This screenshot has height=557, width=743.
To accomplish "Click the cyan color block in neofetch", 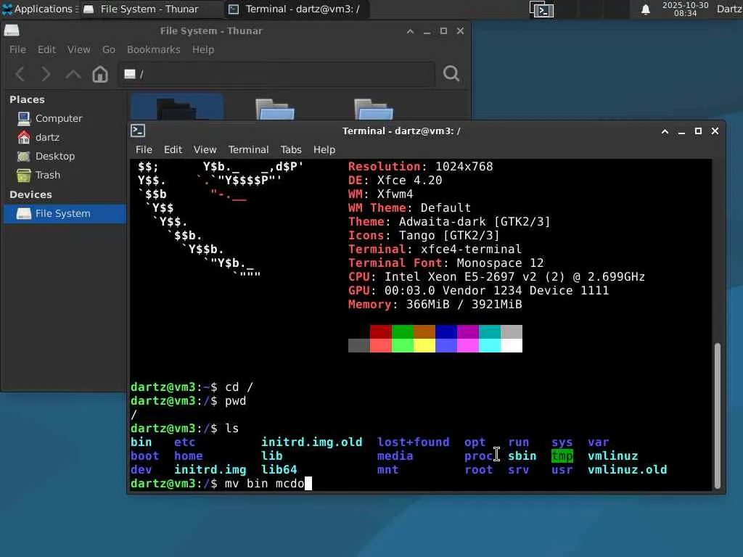I will point(490,345).
